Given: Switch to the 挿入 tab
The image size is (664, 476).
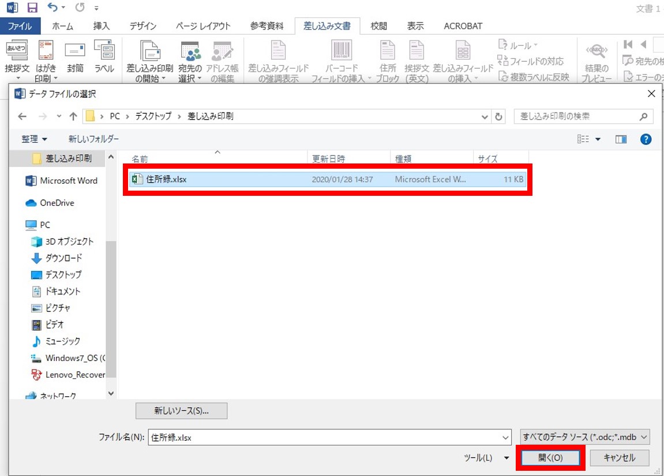Looking at the screenshot, I should point(101,26).
